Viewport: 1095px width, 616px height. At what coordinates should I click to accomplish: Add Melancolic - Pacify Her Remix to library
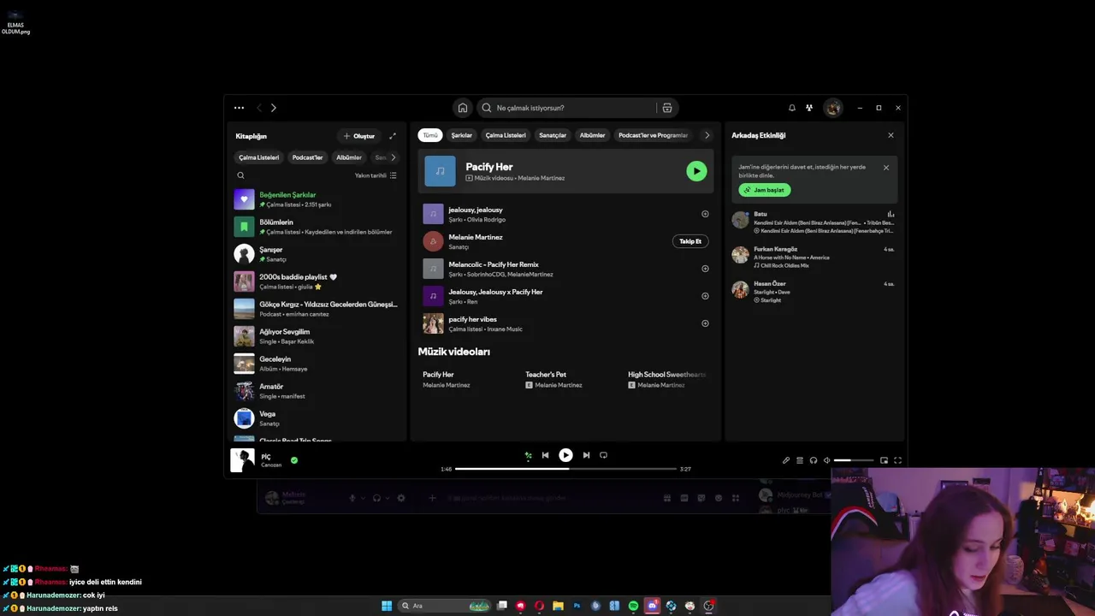[705, 269]
